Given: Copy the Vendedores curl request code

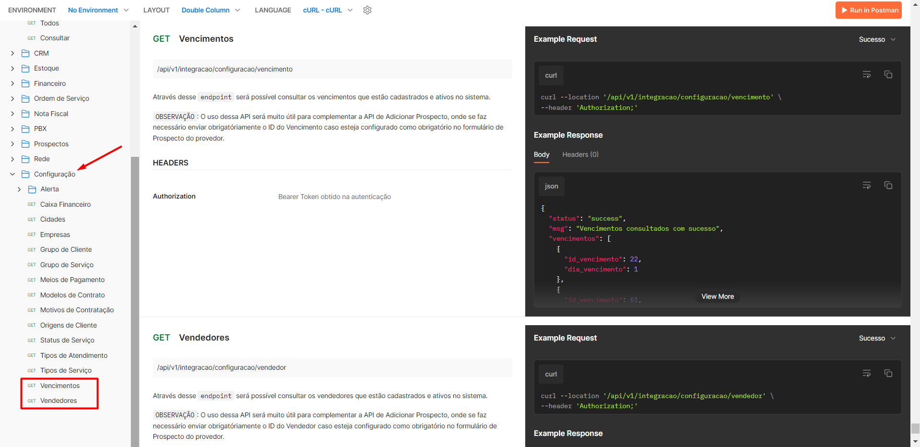Looking at the screenshot, I should (x=888, y=373).
